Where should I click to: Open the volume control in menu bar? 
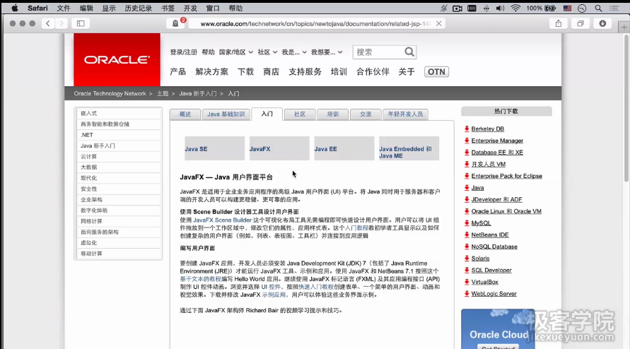500,8
